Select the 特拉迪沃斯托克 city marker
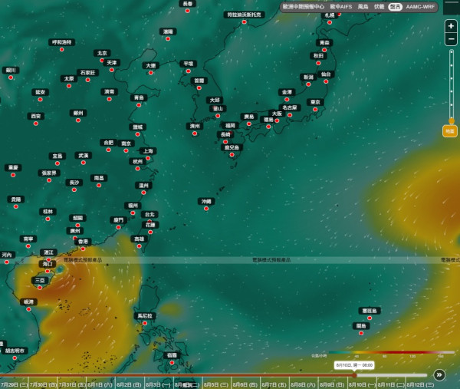Image resolution: width=460 pixels, height=389 pixels. 244,21
